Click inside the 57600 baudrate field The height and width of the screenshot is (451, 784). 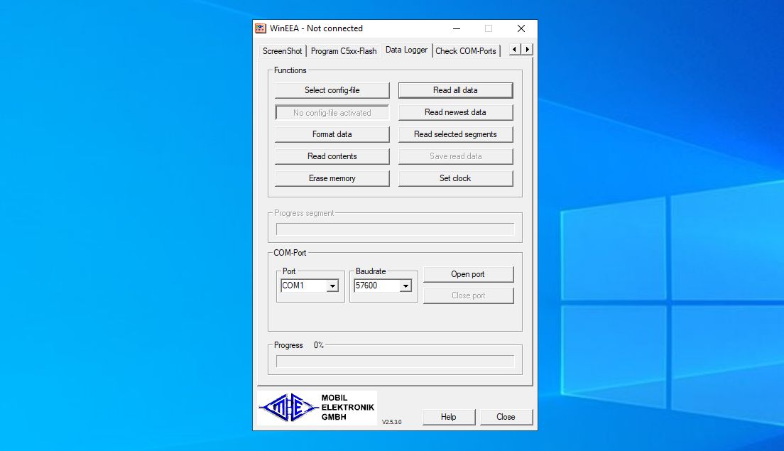pos(375,286)
